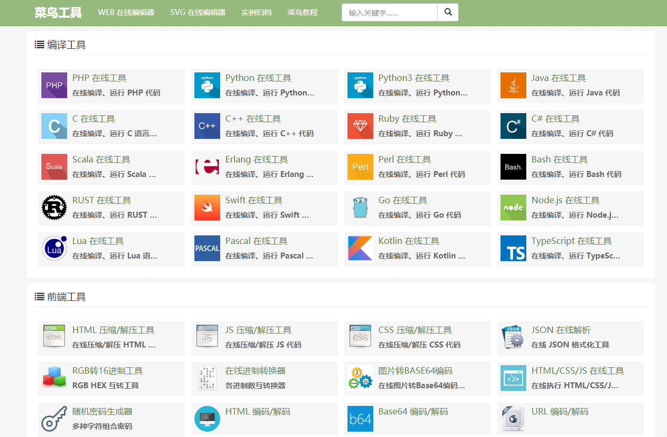
Task: Click the Python 在线工具 logo icon
Action: 207,85
